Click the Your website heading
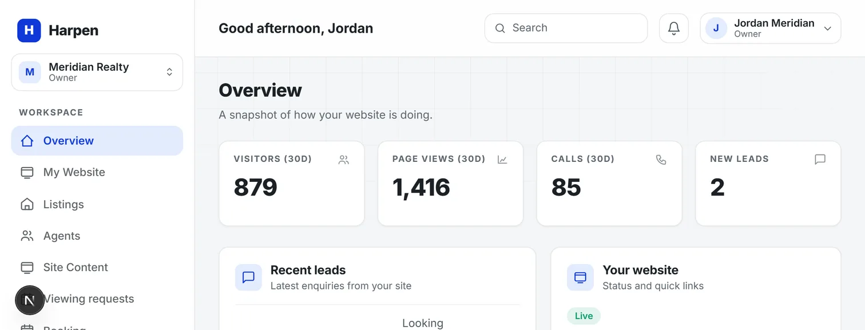 640,270
